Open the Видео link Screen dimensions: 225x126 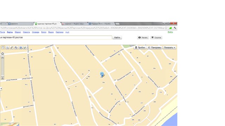point(51,32)
